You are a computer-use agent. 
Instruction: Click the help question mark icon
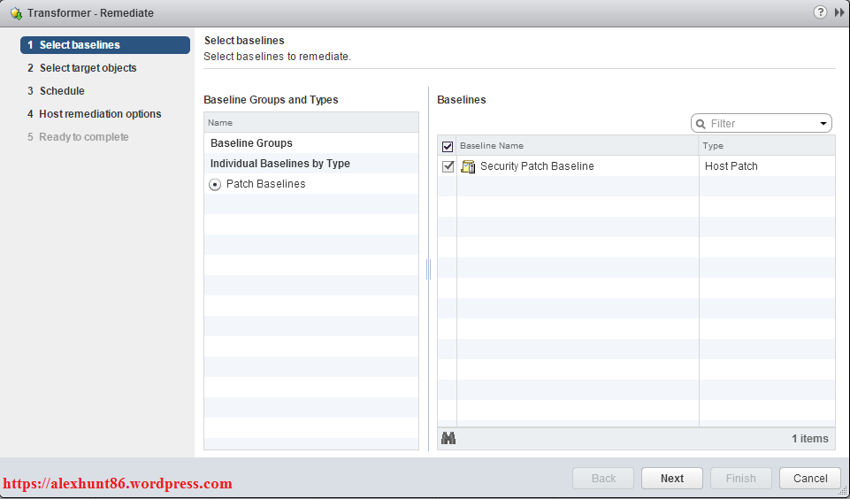819,12
